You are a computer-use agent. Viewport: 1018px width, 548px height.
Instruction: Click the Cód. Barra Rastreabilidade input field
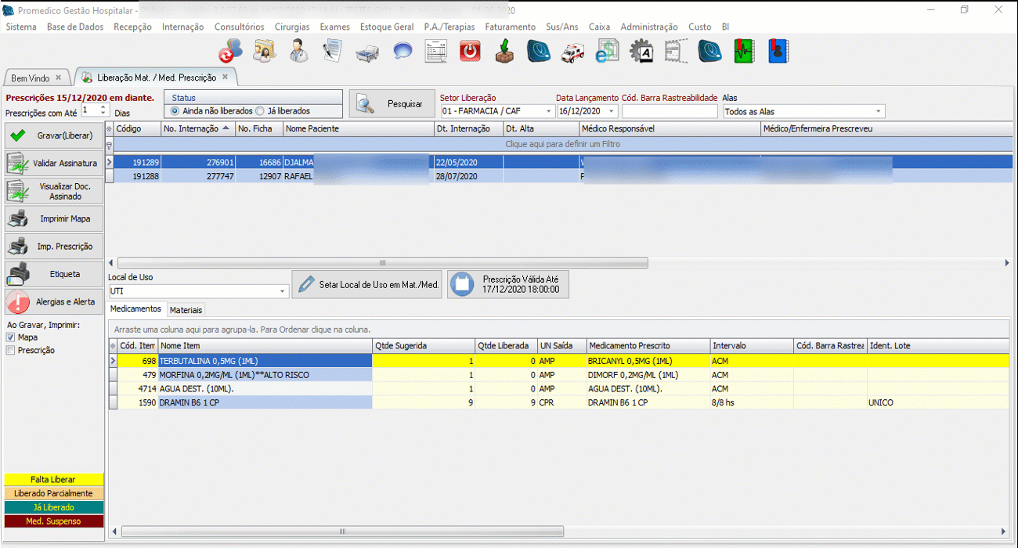(670, 112)
